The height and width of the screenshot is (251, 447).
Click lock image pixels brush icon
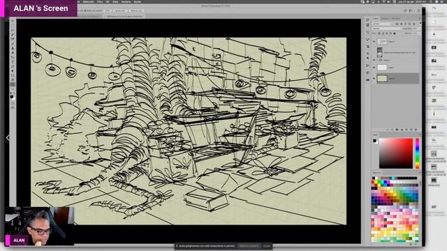point(383,33)
